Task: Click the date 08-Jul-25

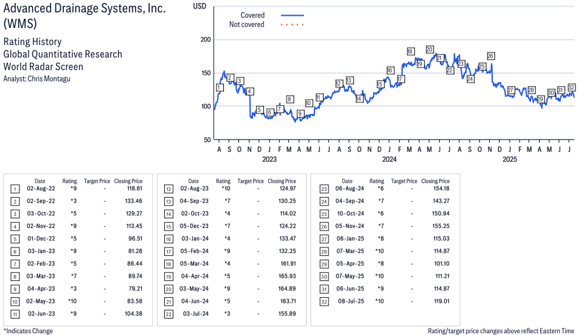Action: [351, 301]
